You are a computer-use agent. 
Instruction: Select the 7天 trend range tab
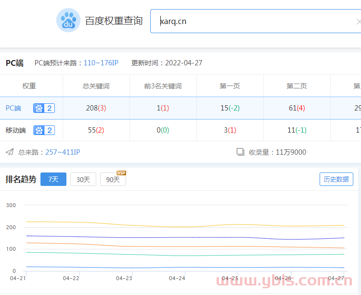coord(53,179)
